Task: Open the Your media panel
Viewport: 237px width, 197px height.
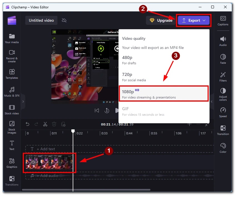Action: 12,39
